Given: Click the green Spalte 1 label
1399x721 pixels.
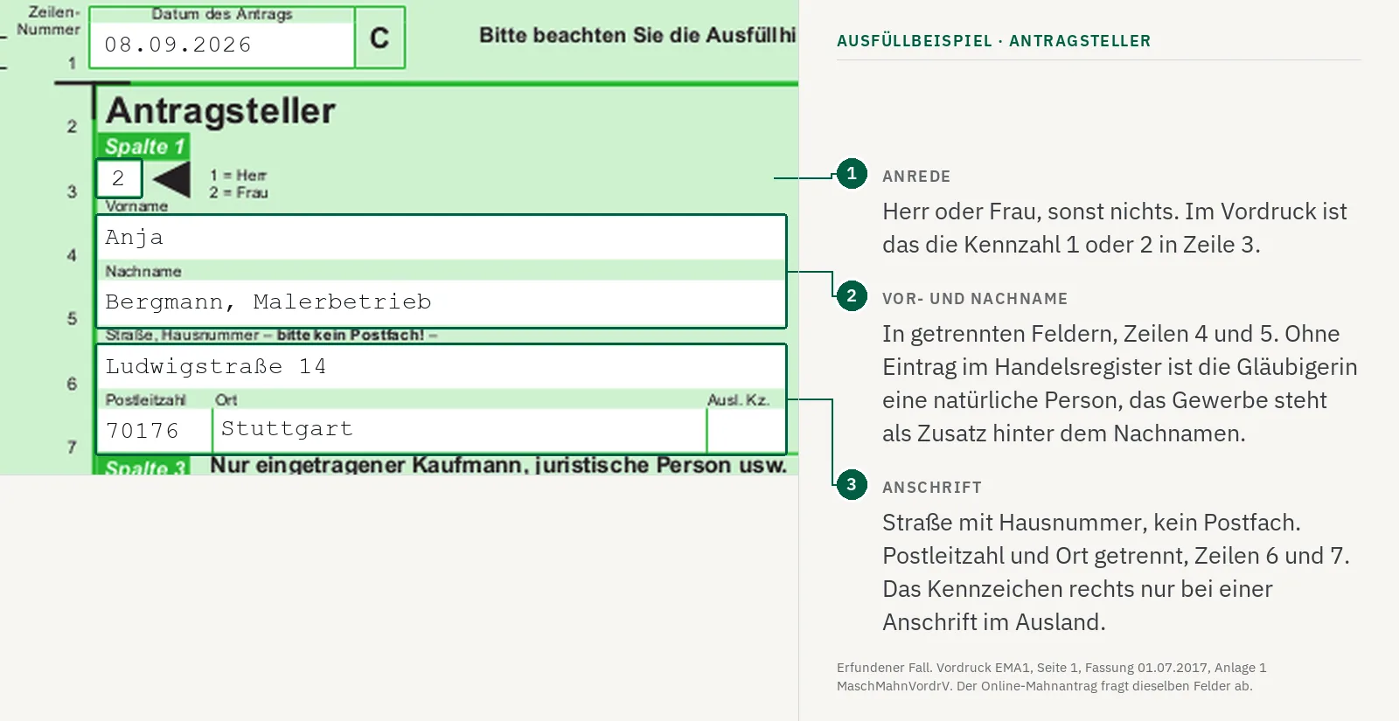Looking at the screenshot, I should point(143,146).
